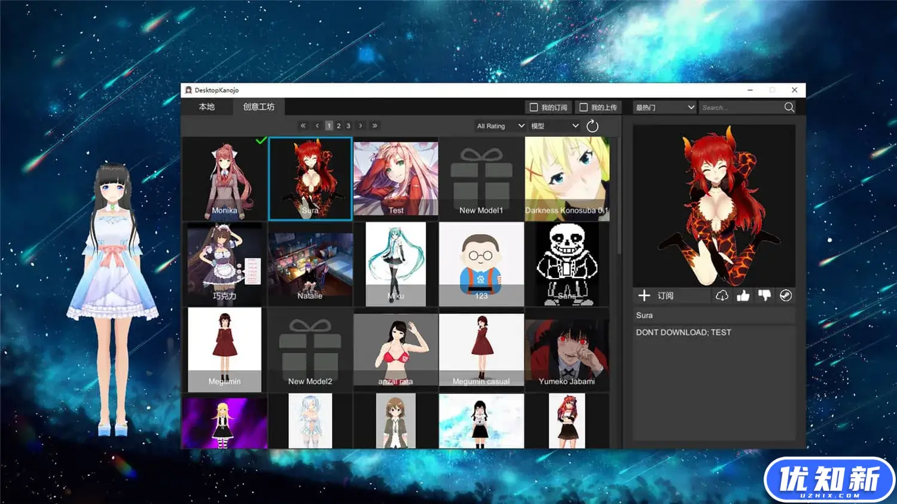This screenshot has height=504, width=897.
Task: Open the 最热门 sort dropdown
Action: [x=664, y=108]
